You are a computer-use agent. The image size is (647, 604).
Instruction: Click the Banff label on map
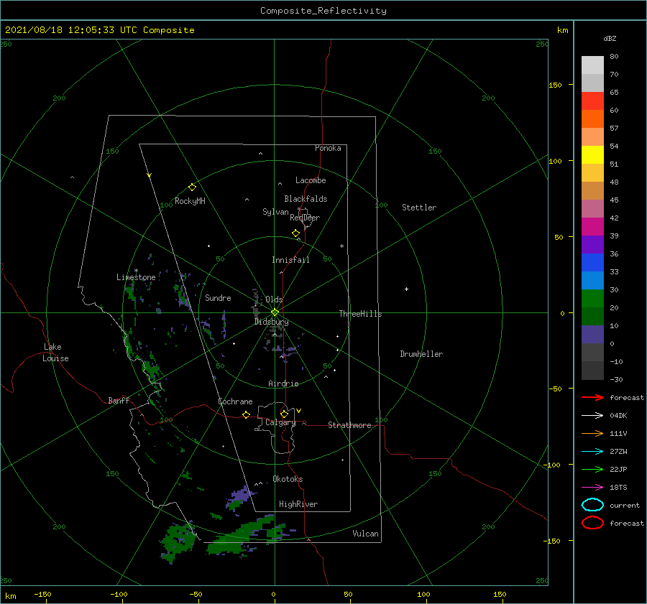point(119,400)
